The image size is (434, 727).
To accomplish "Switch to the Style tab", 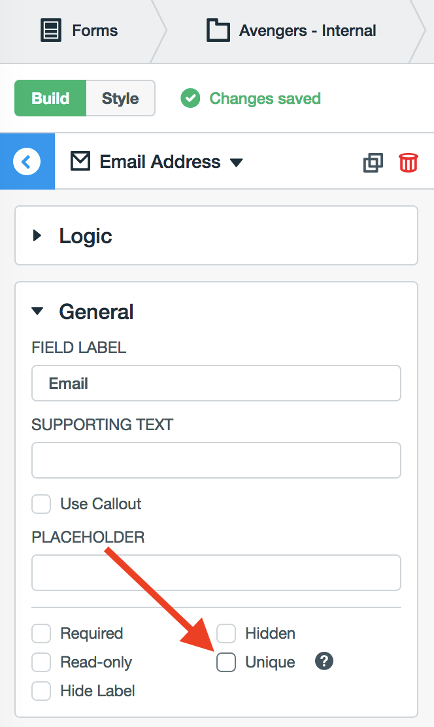I will pyautogui.click(x=120, y=98).
